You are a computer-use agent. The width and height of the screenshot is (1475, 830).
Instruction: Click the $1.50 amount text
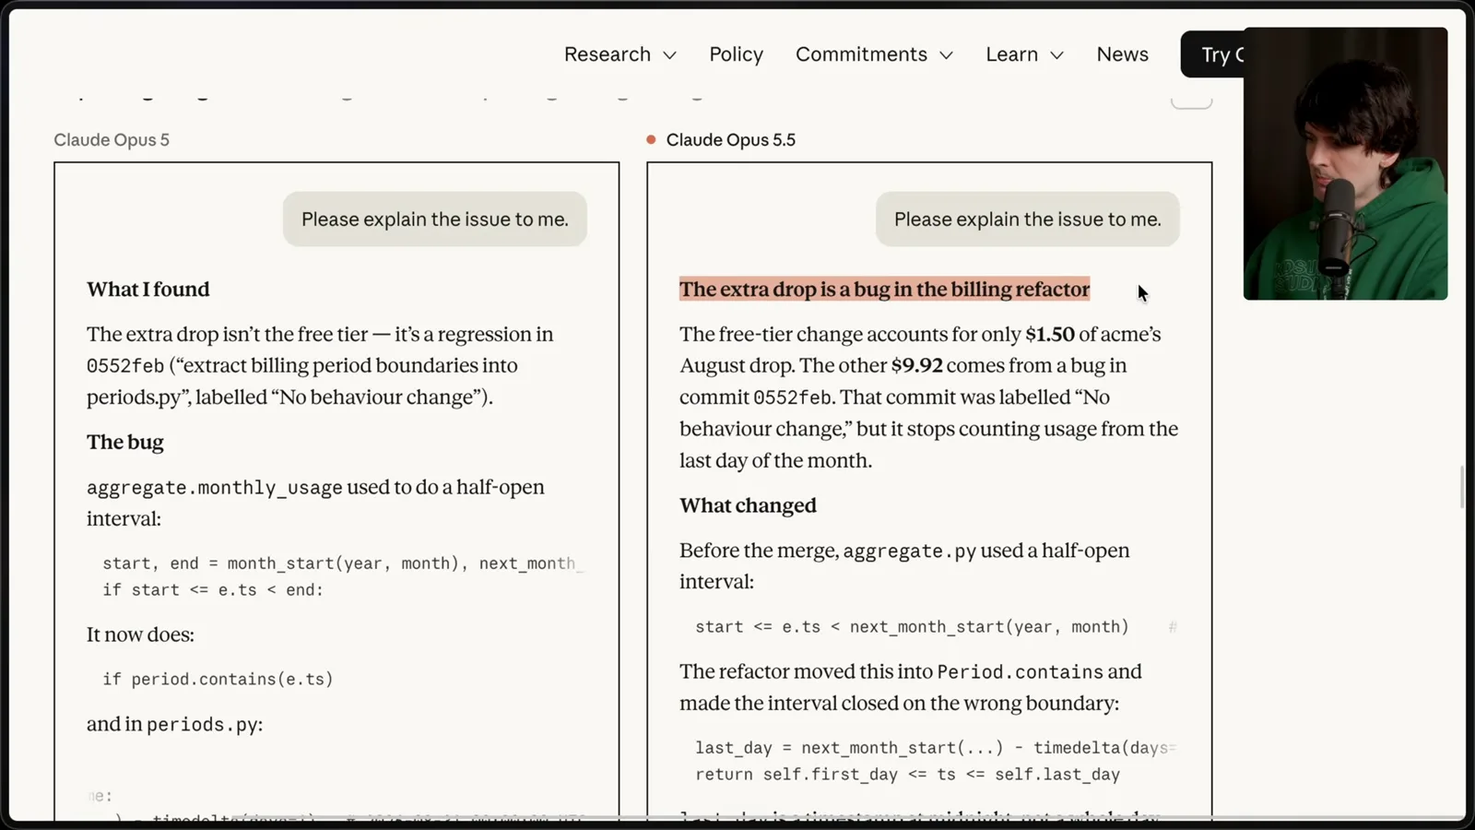[x=1050, y=334]
